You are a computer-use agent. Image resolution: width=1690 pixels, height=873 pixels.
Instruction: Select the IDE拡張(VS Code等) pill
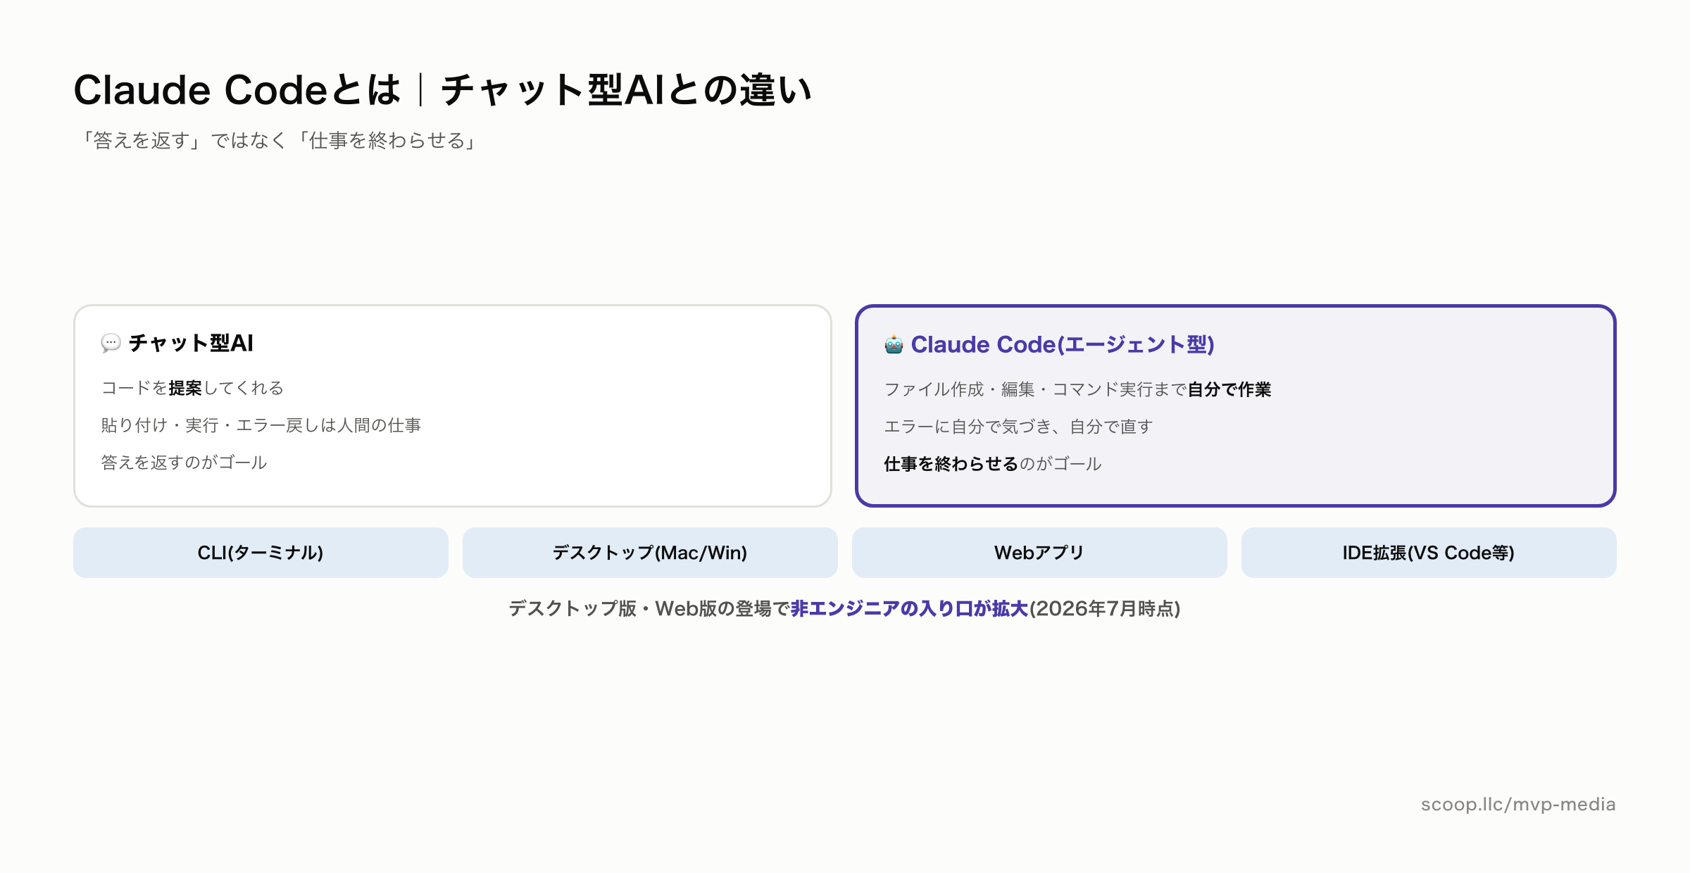point(1429,553)
